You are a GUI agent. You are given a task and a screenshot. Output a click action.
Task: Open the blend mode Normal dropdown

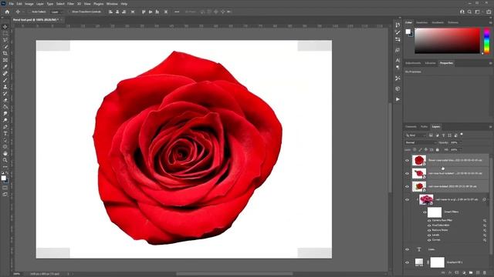(x=421, y=142)
